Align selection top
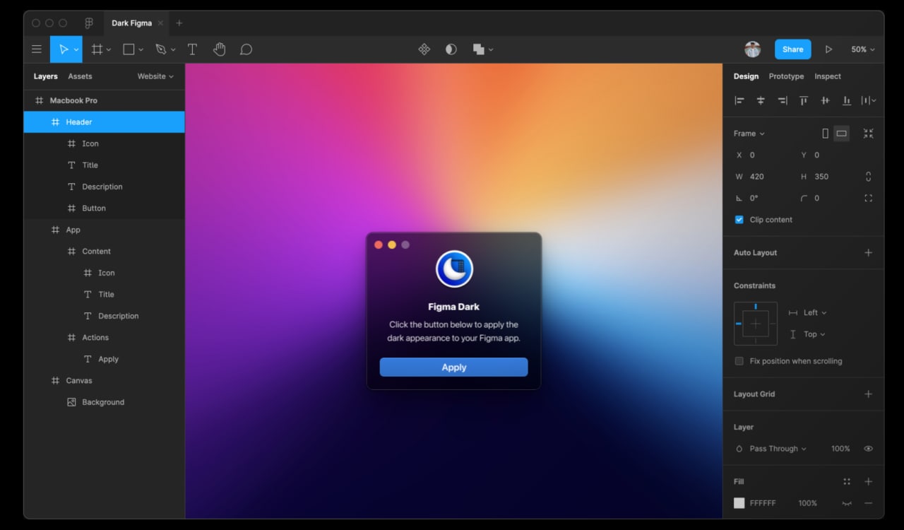Viewport: 904px width, 530px height. point(804,101)
